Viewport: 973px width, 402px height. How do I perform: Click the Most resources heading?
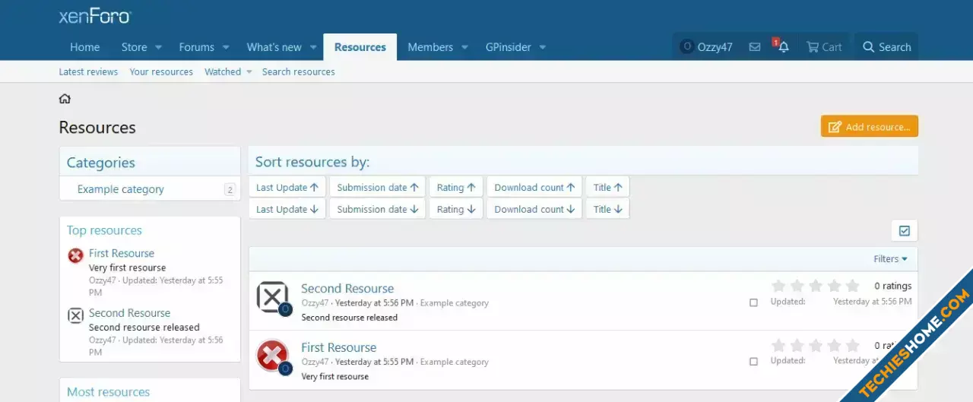click(x=109, y=392)
